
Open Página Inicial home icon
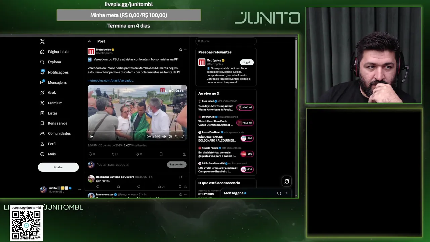[42, 52]
